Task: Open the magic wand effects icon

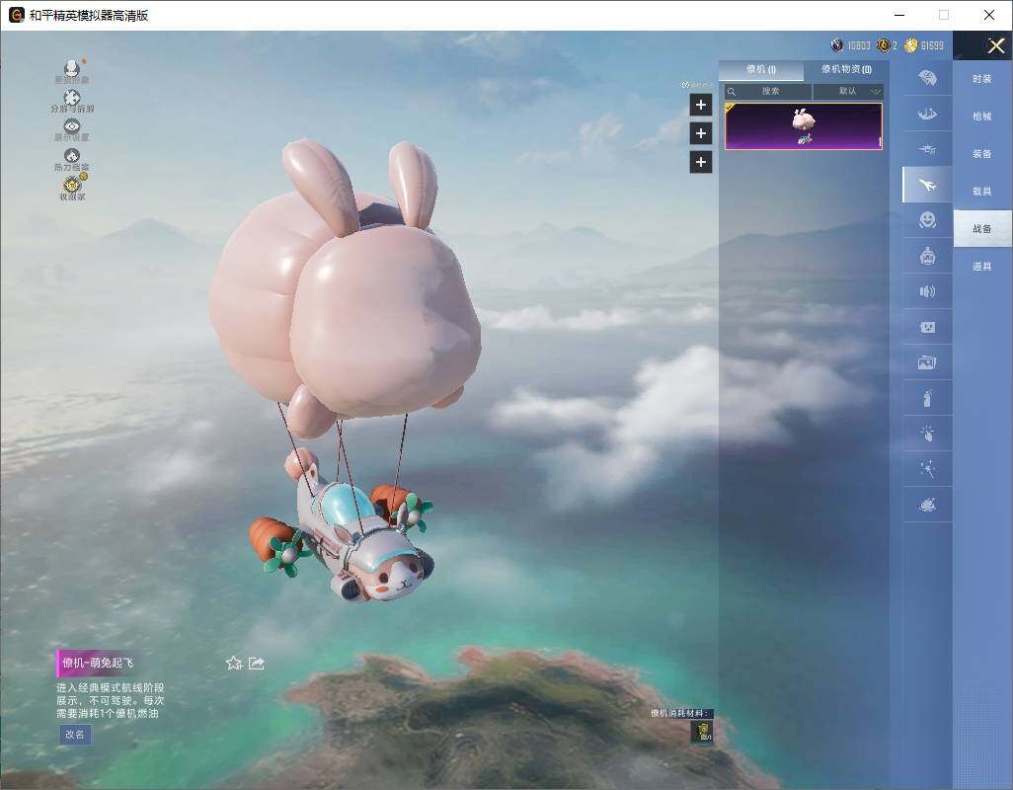Action: click(x=927, y=469)
